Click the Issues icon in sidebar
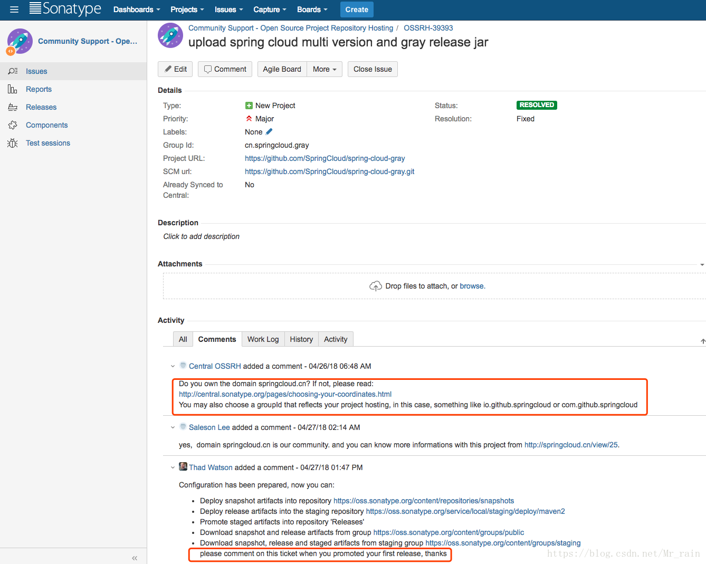 [x=13, y=71]
